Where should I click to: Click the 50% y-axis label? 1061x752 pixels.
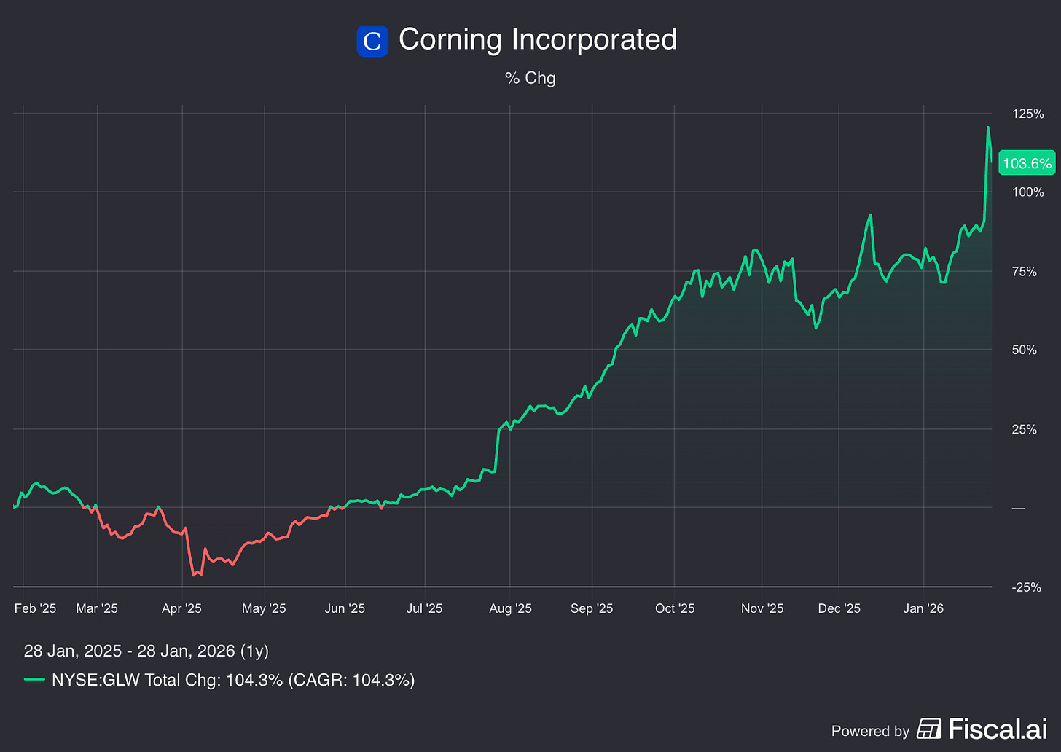(1025, 350)
